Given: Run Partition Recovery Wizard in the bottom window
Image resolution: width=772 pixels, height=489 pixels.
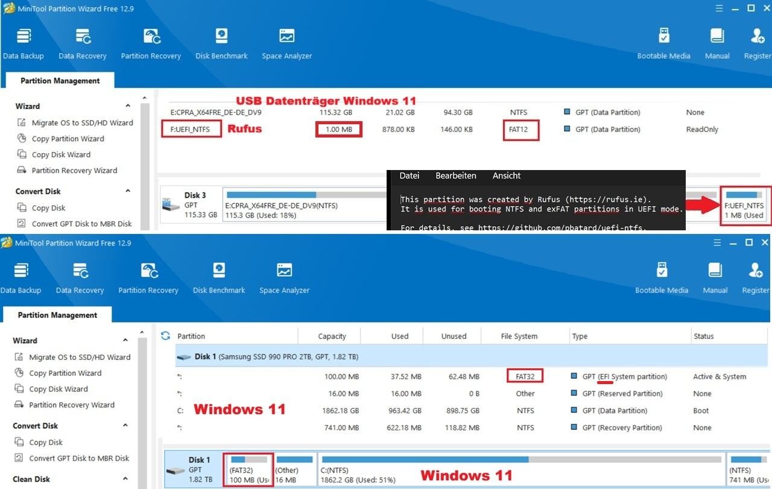Looking at the screenshot, I should click(x=65, y=405).
